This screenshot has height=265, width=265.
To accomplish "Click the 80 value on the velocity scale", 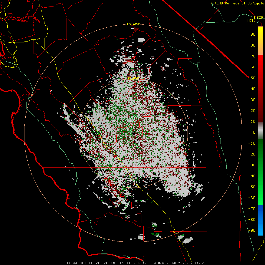I will click(253, 45).
